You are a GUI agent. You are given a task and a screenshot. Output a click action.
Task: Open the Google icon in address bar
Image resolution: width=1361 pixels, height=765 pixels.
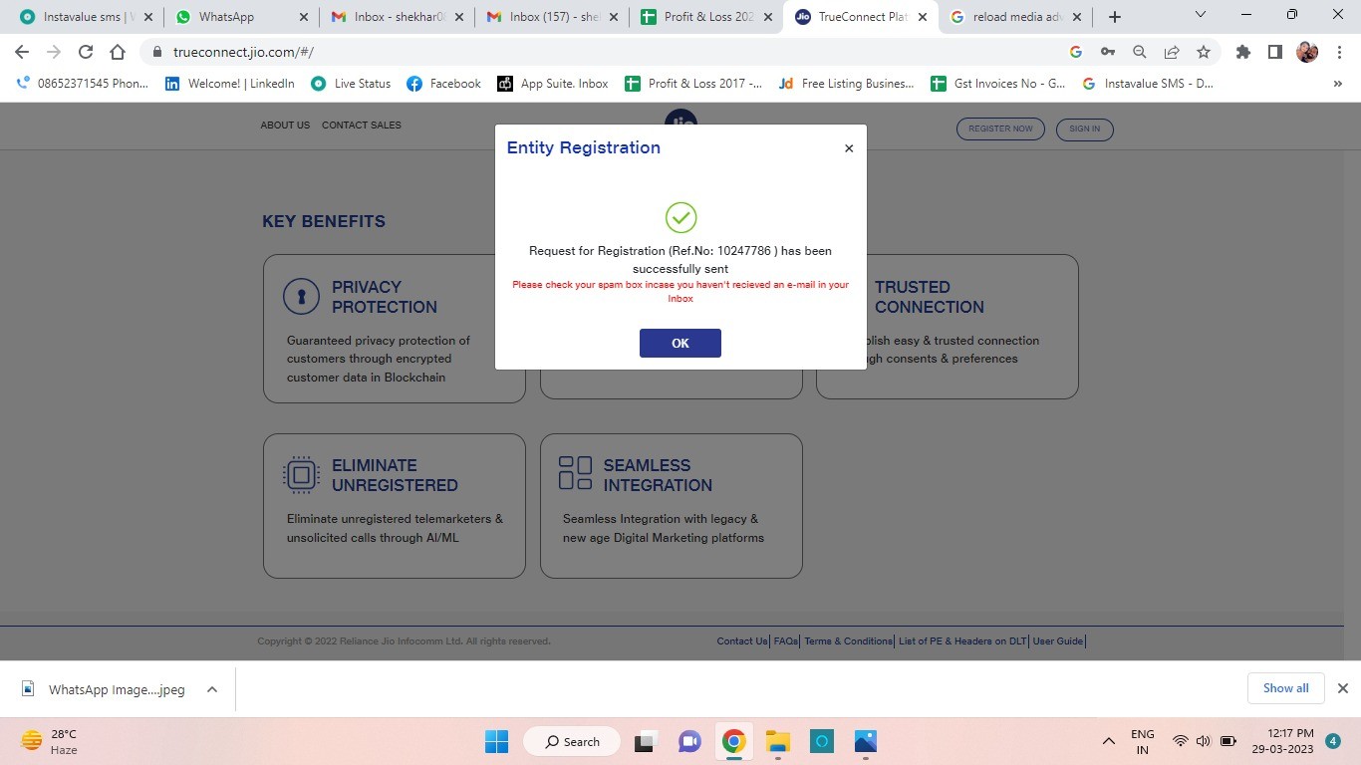[x=1075, y=52]
